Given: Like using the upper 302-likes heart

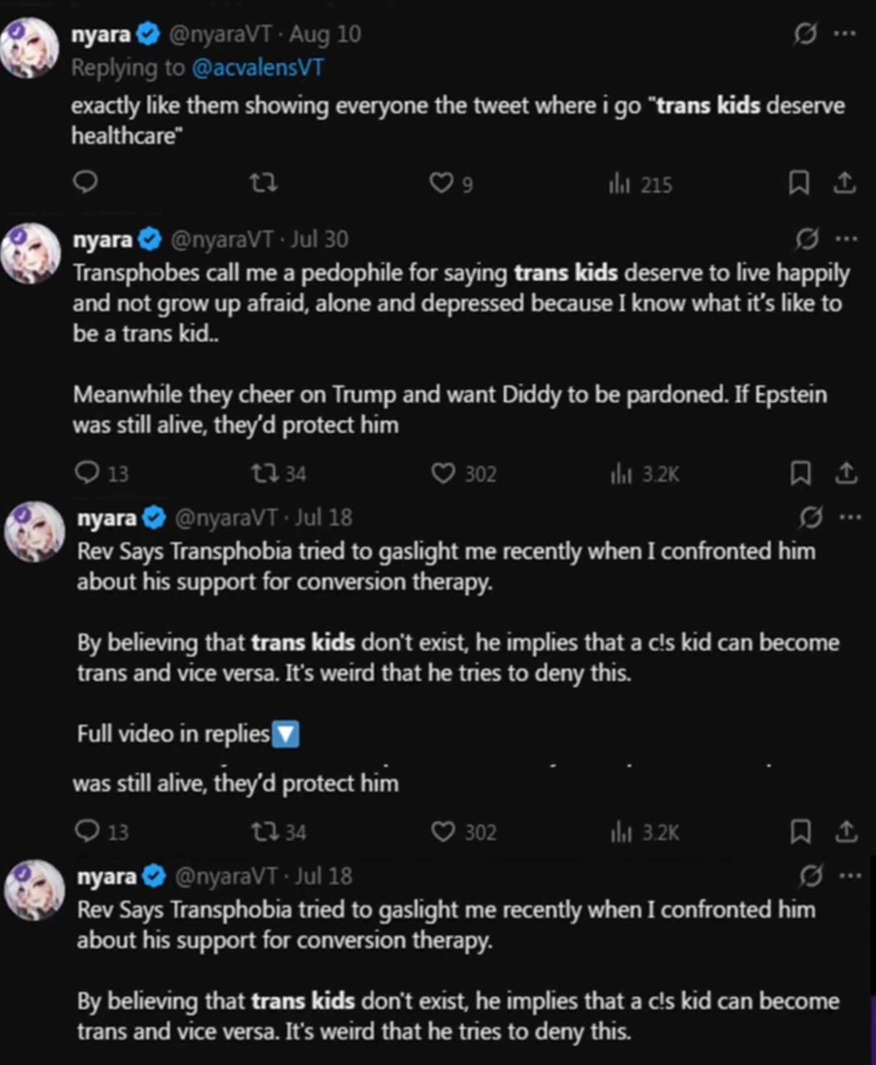Looking at the screenshot, I should (443, 474).
